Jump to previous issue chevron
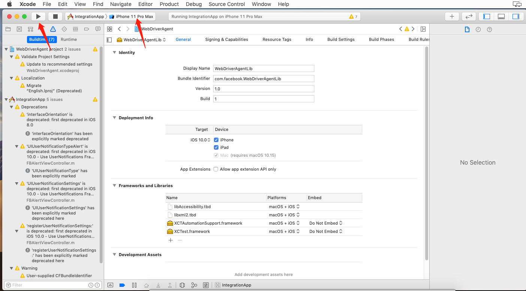The image size is (526, 291). coord(400,29)
